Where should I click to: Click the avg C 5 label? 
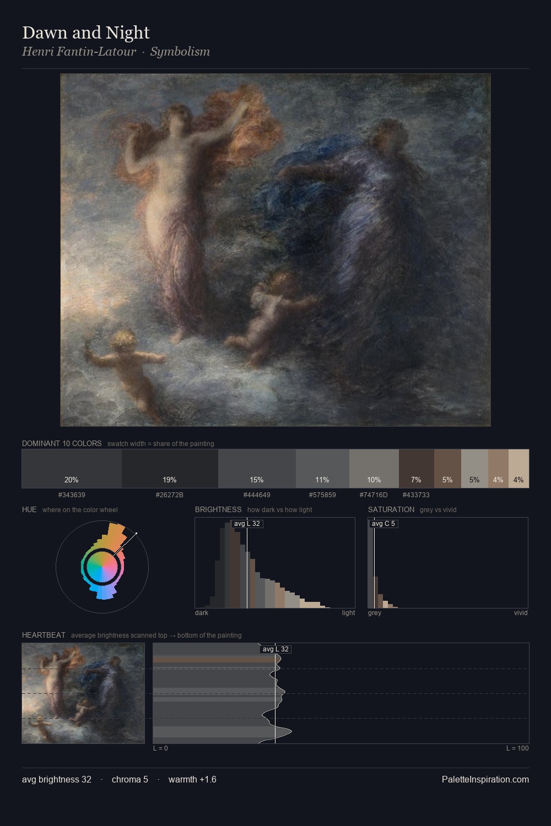(x=383, y=524)
